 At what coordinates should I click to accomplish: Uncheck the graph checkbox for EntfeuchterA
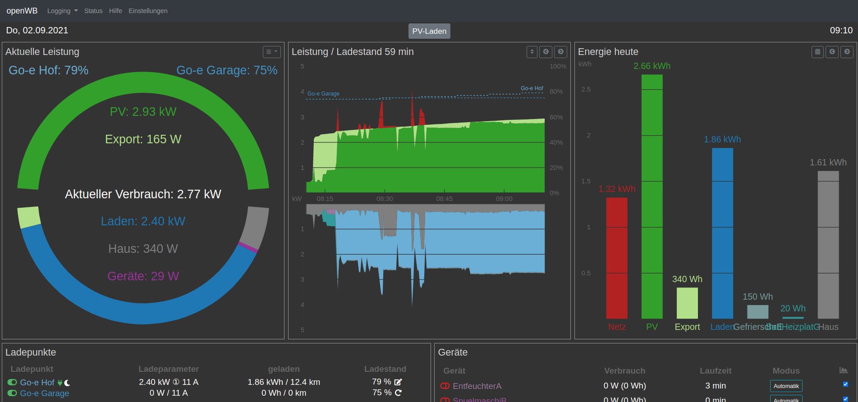[845, 384]
